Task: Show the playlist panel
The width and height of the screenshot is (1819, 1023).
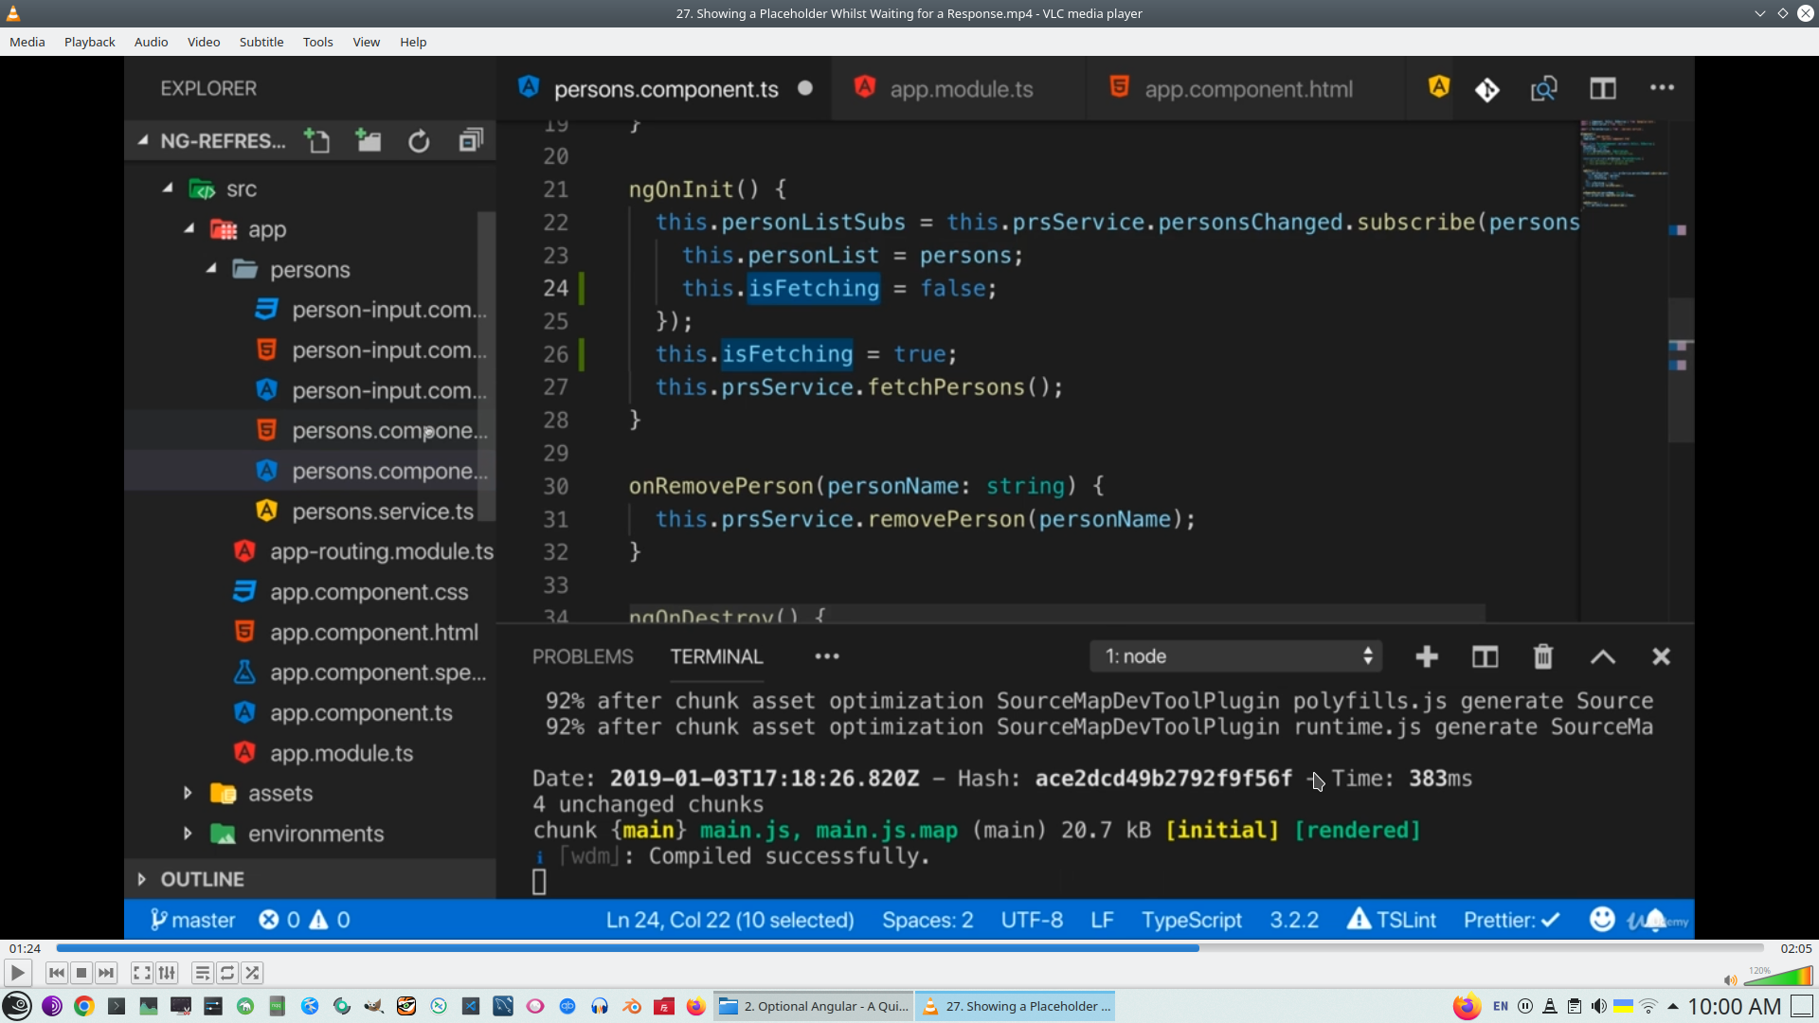Action: pyautogui.click(x=202, y=973)
